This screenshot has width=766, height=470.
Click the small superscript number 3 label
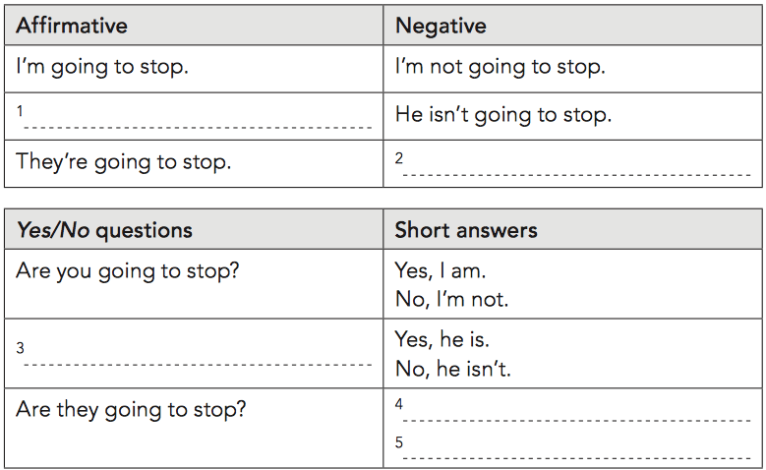point(20,348)
